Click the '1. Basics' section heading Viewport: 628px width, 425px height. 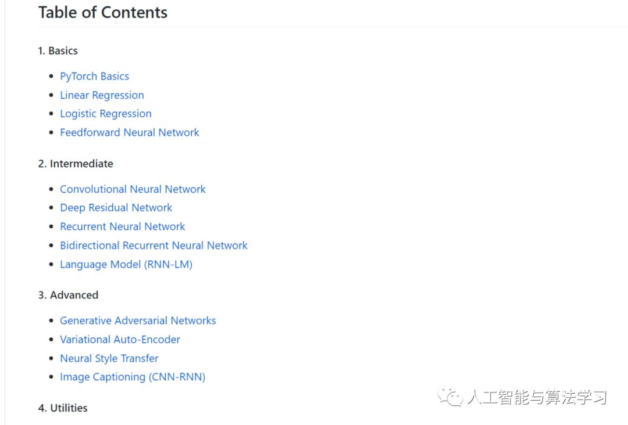pyautogui.click(x=58, y=51)
